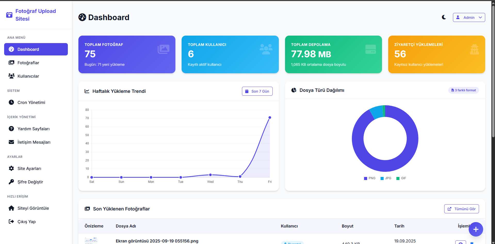Select Dashboard in the sidebar menu
Screen dimensions: 495x244
[36, 49]
